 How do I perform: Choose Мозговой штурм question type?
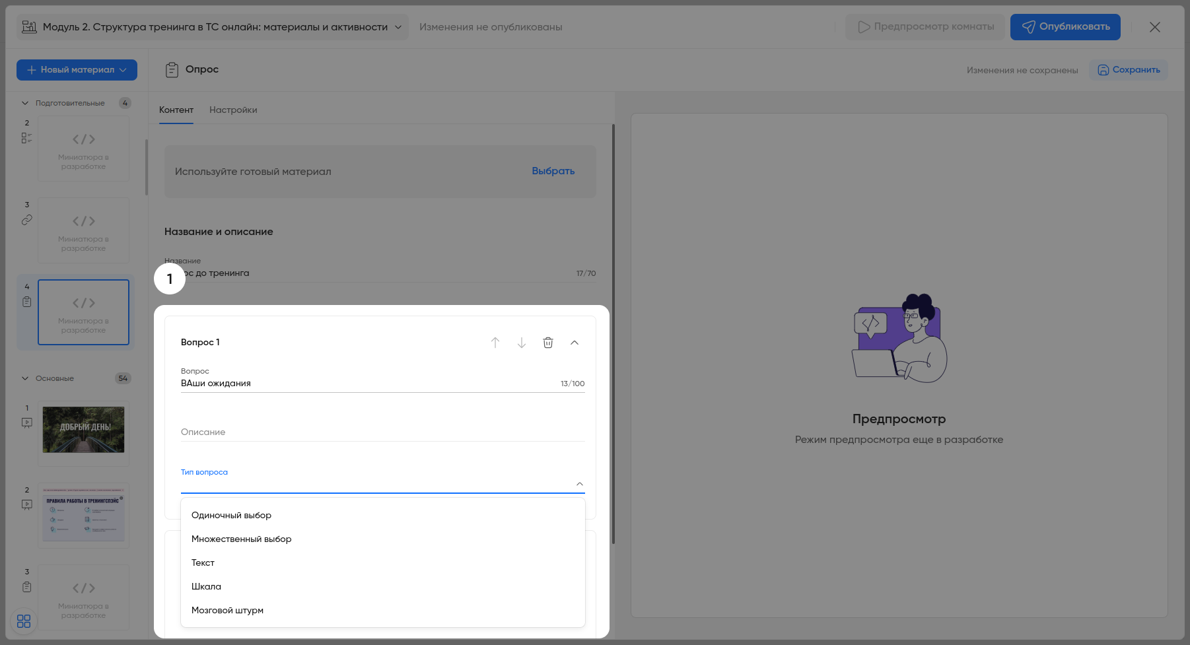tap(228, 611)
